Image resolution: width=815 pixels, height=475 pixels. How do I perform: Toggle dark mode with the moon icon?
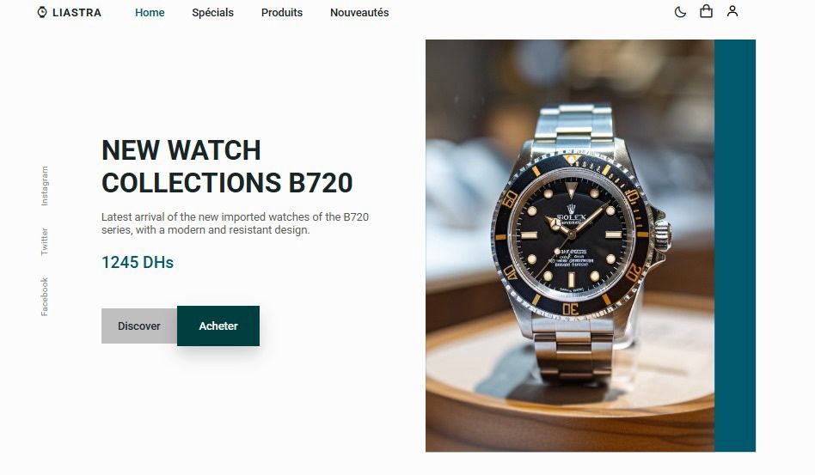click(x=680, y=12)
